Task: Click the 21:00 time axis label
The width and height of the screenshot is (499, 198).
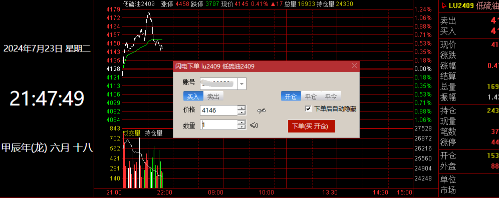Action: click(x=114, y=192)
